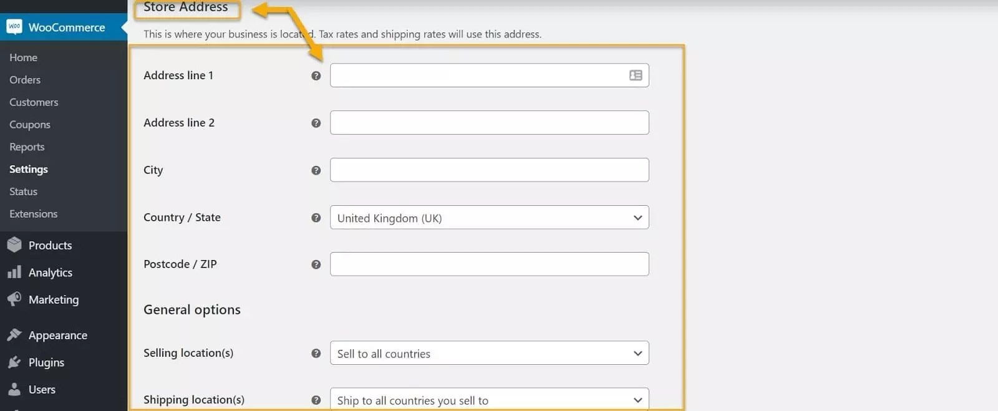Click the Marketing megaphone icon
Viewport: 998px width, 411px height.
(x=15, y=299)
